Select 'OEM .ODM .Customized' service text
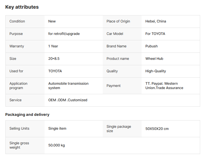The width and height of the screenshot is (205, 157). tap(68, 100)
